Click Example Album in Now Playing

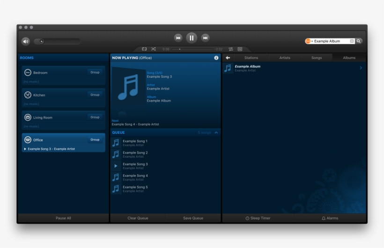159,101
